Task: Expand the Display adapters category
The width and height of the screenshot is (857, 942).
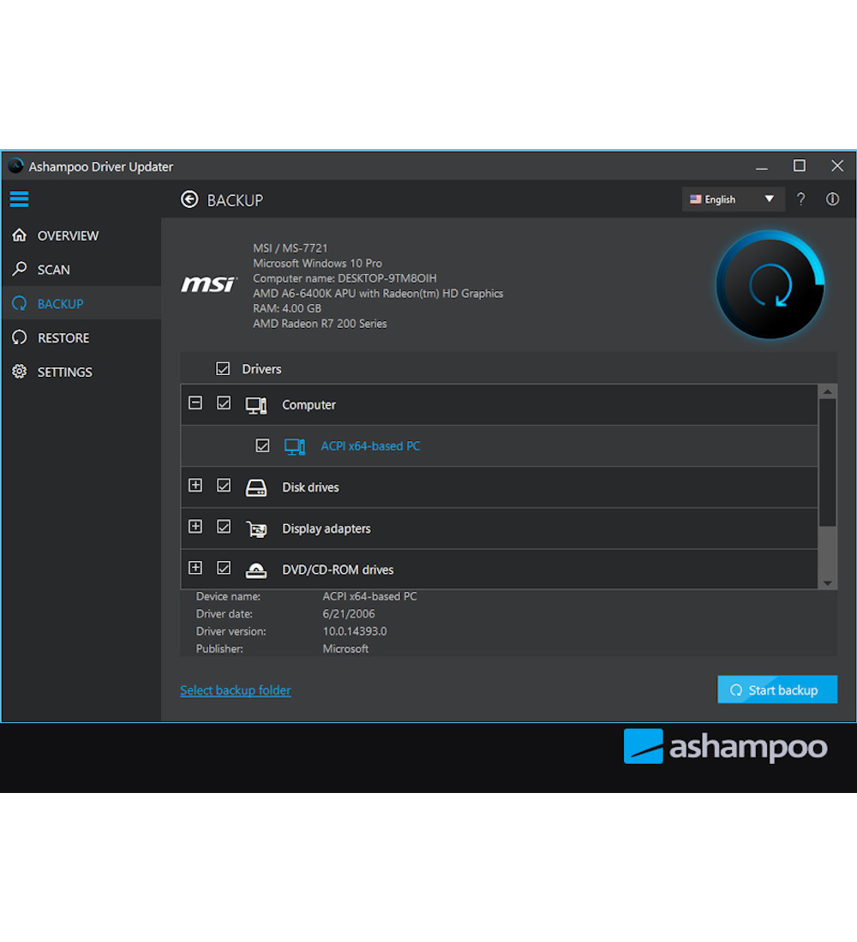Action: 195,527
